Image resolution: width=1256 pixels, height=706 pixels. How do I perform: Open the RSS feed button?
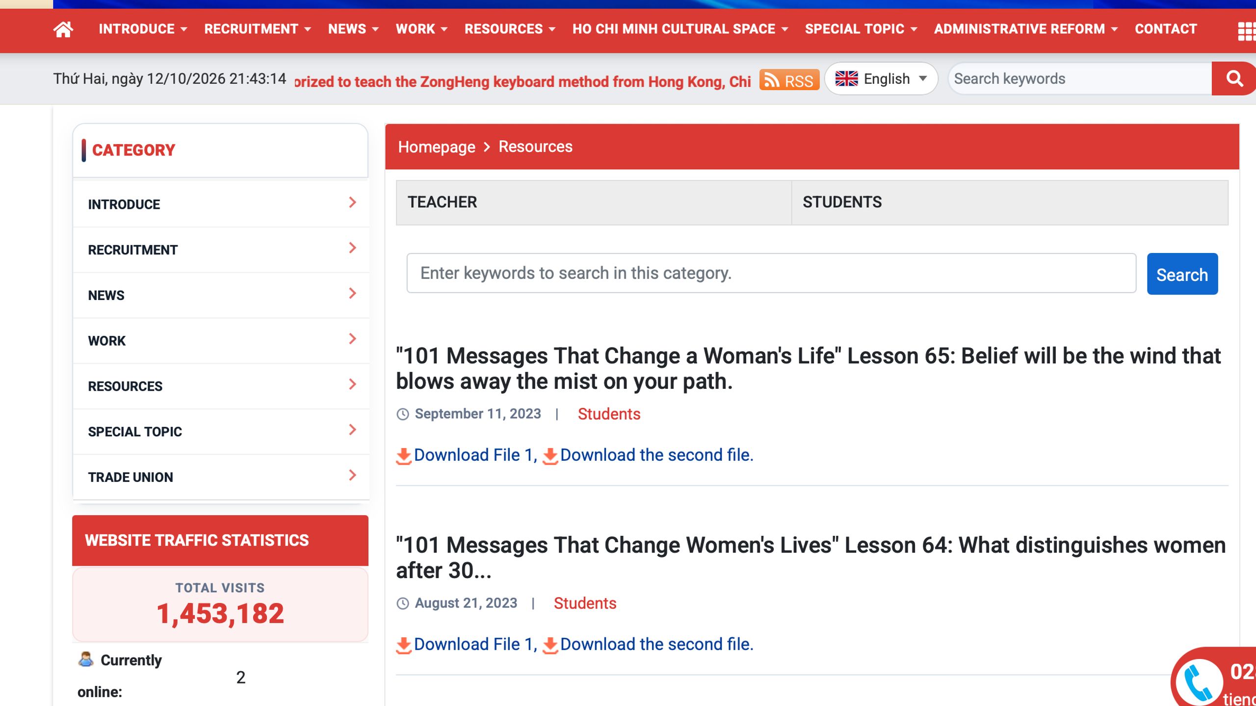pos(789,80)
